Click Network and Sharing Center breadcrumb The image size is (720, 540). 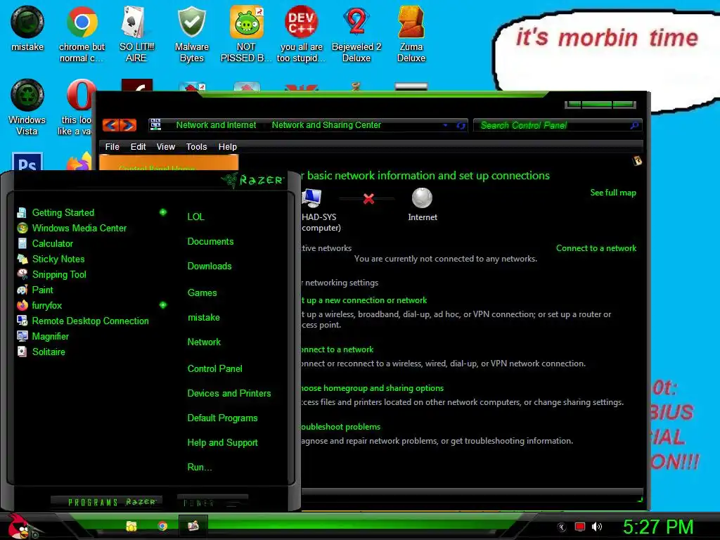(x=326, y=125)
